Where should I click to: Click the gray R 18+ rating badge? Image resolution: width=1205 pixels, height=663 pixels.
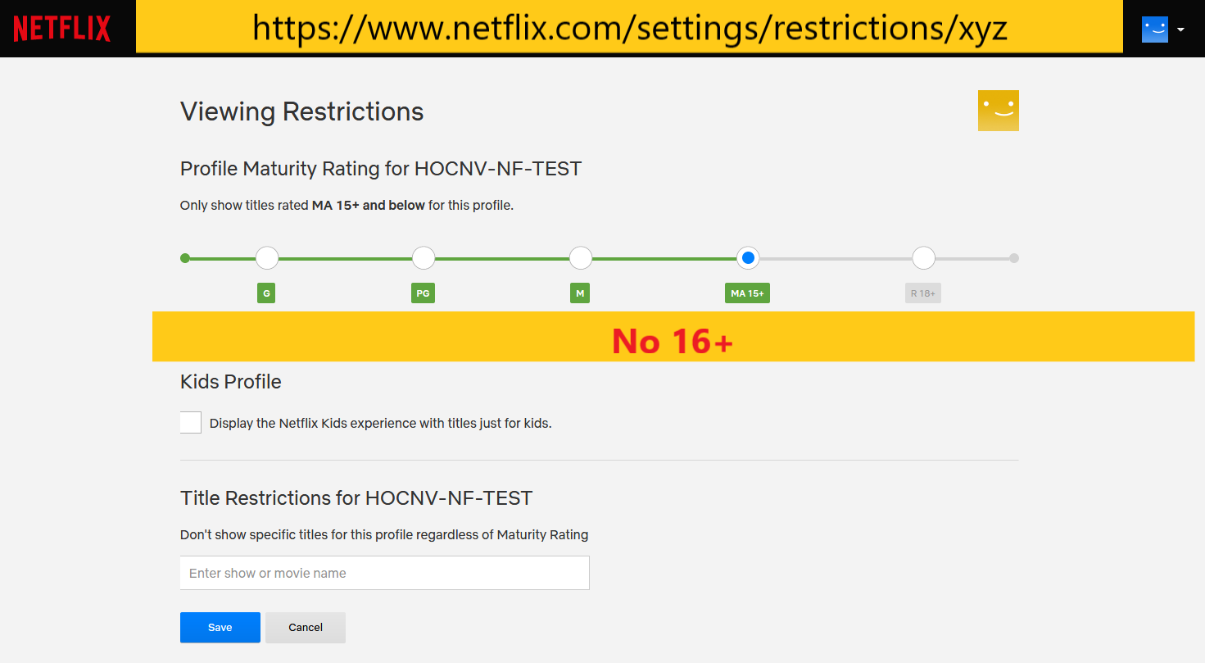coord(922,293)
